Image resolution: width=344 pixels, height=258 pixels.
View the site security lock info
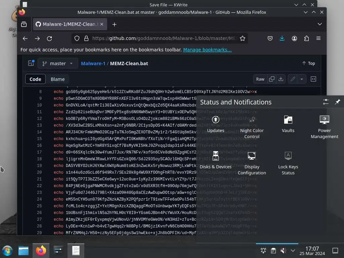click(86, 38)
